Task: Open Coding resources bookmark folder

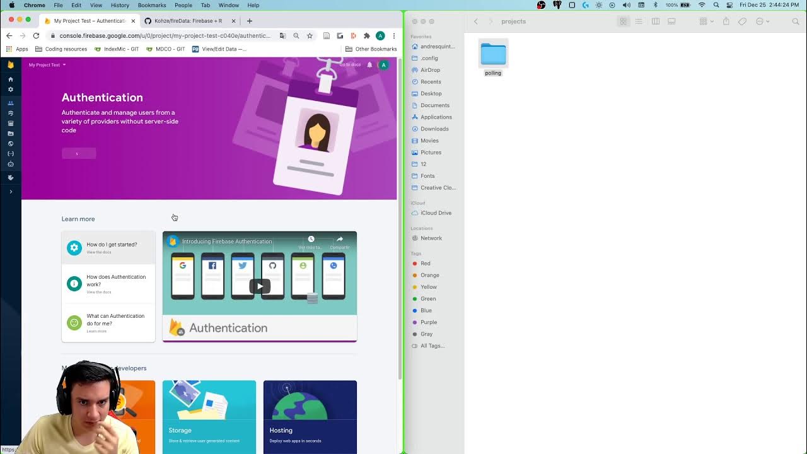Action: pos(61,49)
